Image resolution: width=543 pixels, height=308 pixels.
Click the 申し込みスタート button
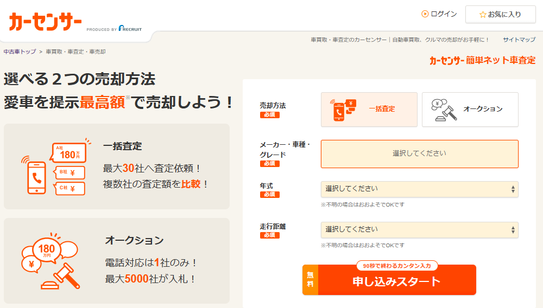tap(389, 280)
